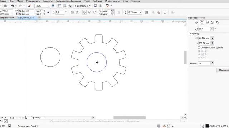Click the convert to curves icon

[165, 12]
